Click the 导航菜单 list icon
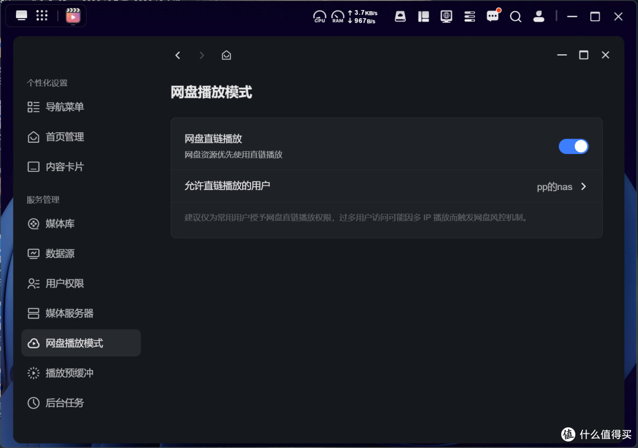This screenshot has height=448, width=638. pyautogui.click(x=33, y=107)
